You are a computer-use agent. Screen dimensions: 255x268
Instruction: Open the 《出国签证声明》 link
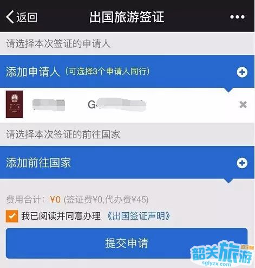(x=139, y=216)
